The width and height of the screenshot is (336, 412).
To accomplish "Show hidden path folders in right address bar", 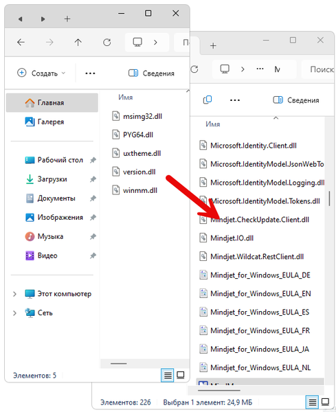I will point(260,69).
